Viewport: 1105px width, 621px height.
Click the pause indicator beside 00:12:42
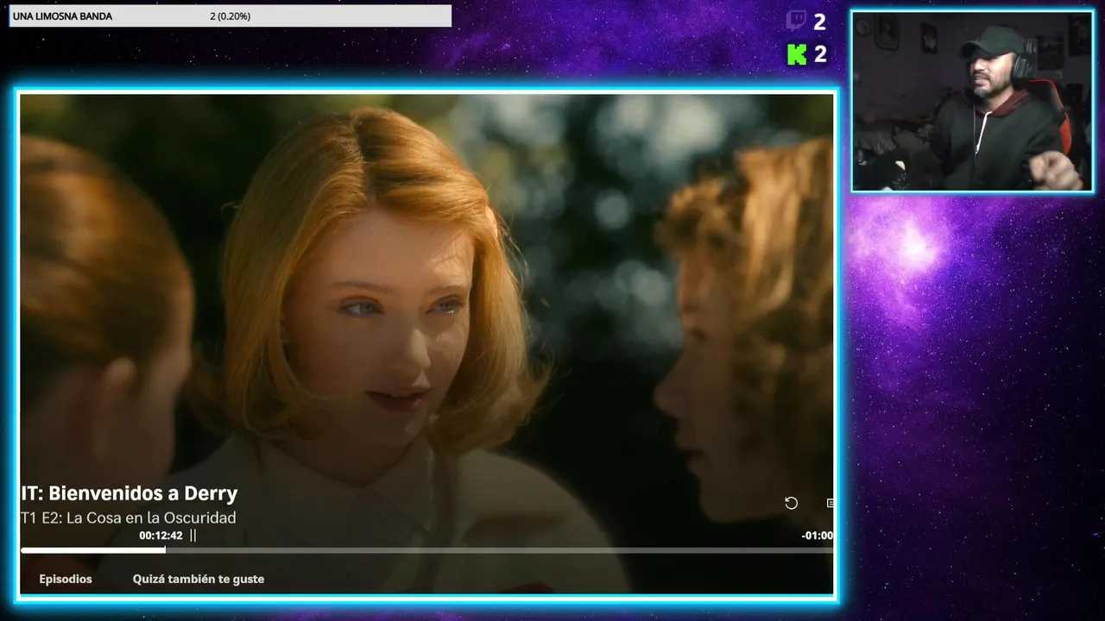(193, 536)
